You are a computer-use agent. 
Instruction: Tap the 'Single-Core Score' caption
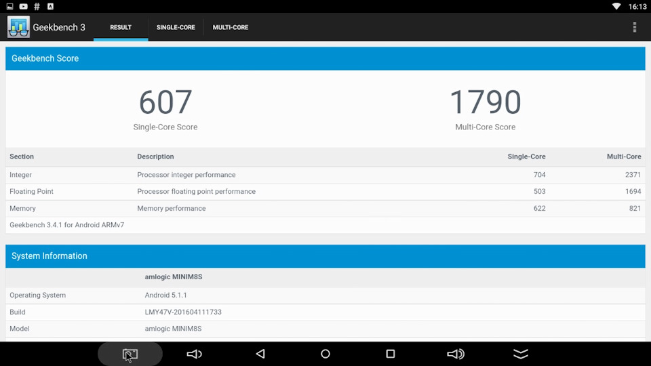pyautogui.click(x=165, y=127)
